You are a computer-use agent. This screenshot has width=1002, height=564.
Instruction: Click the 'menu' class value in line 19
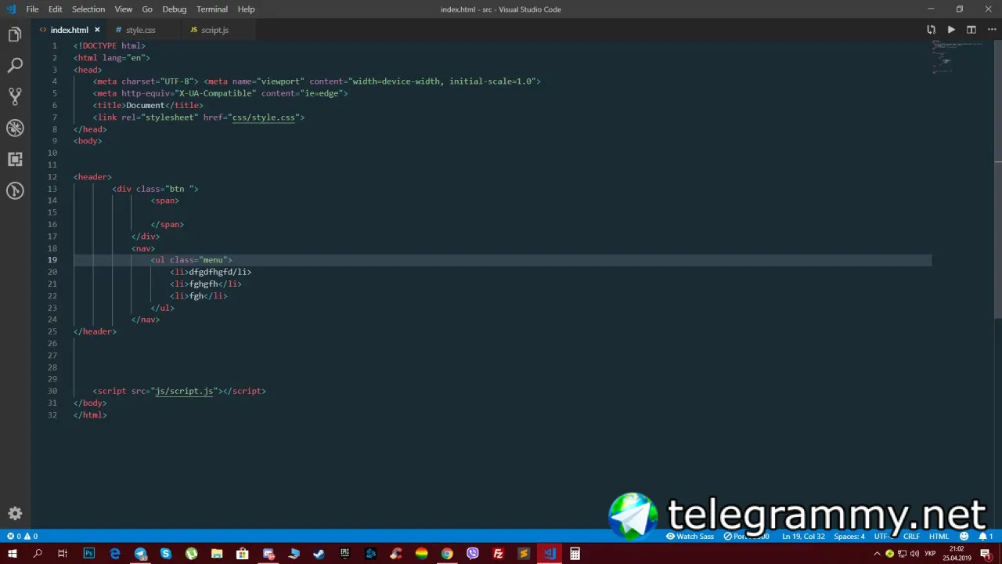tap(213, 260)
